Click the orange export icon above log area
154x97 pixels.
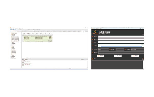pyautogui.click(x=143, y=59)
